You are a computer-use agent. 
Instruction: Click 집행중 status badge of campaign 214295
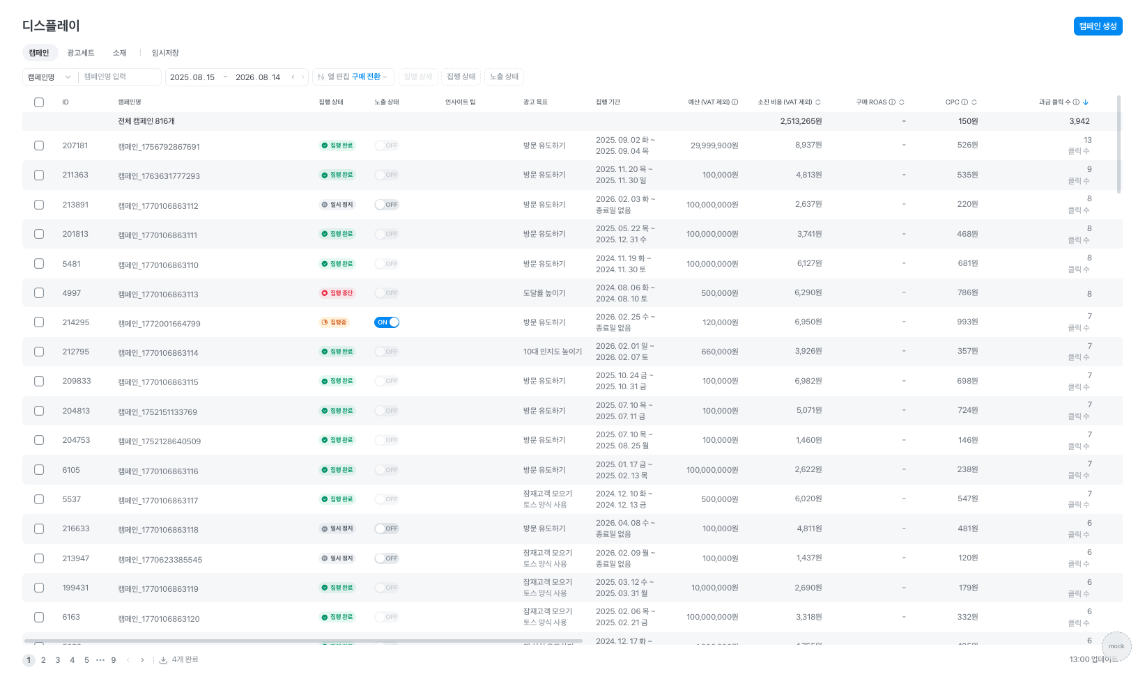coord(334,322)
